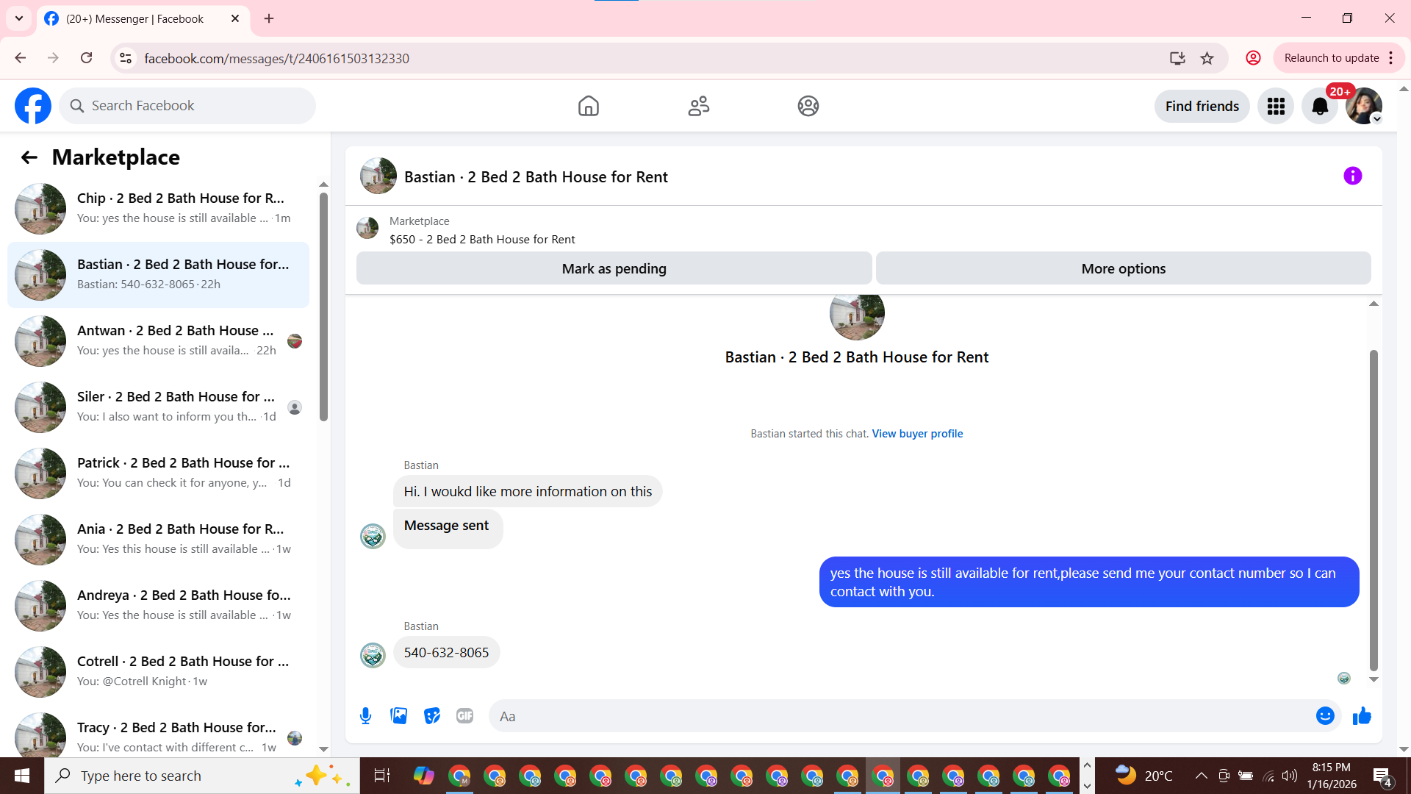Click Mark as pending button

(x=614, y=269)
